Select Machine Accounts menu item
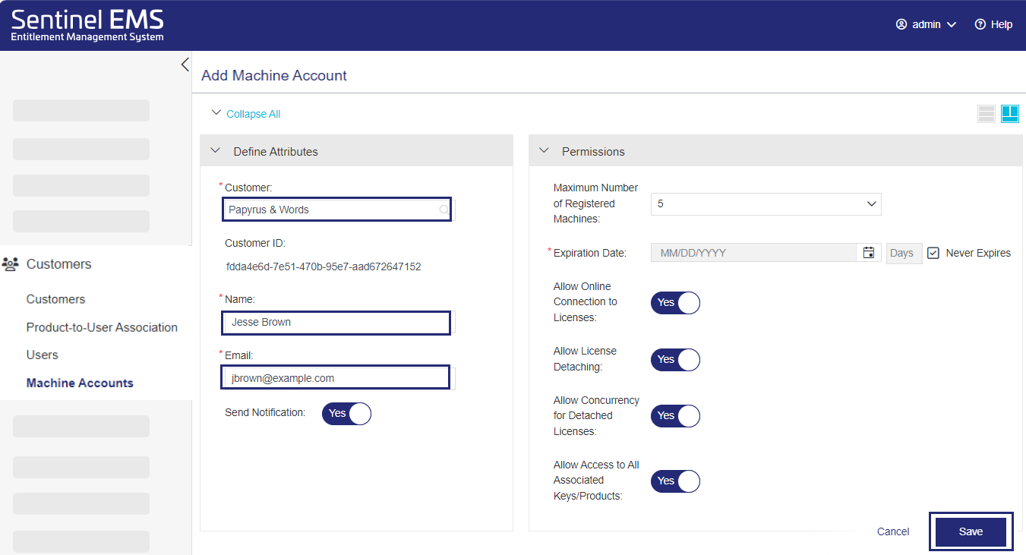This screenshot has width=1026, height=555. [x=80, y=383]
